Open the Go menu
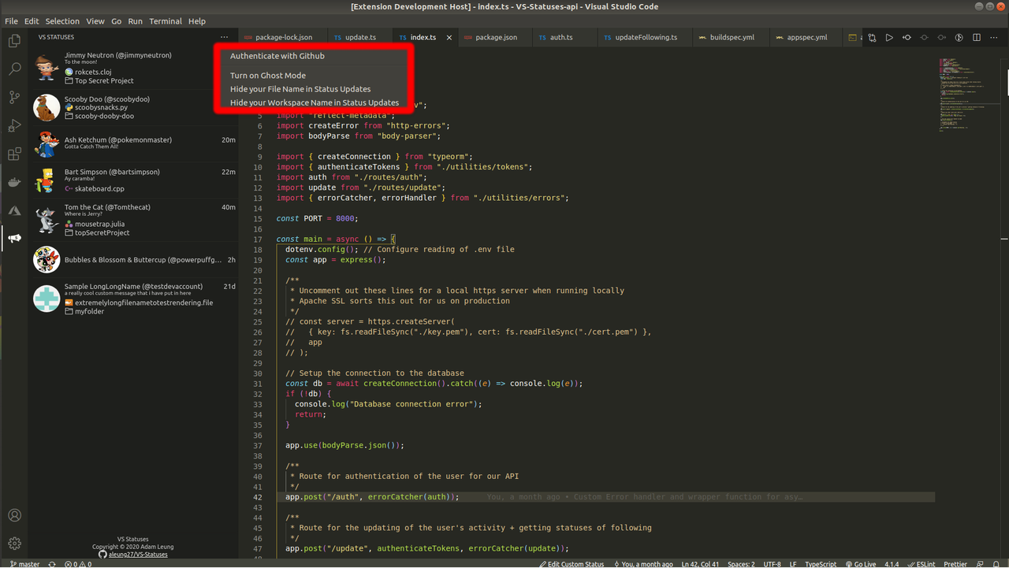The image size is (1009, 568). pos(117,21)
